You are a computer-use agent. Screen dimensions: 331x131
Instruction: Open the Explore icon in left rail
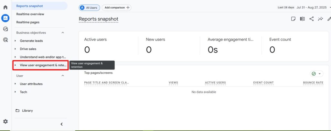(5, 29)
